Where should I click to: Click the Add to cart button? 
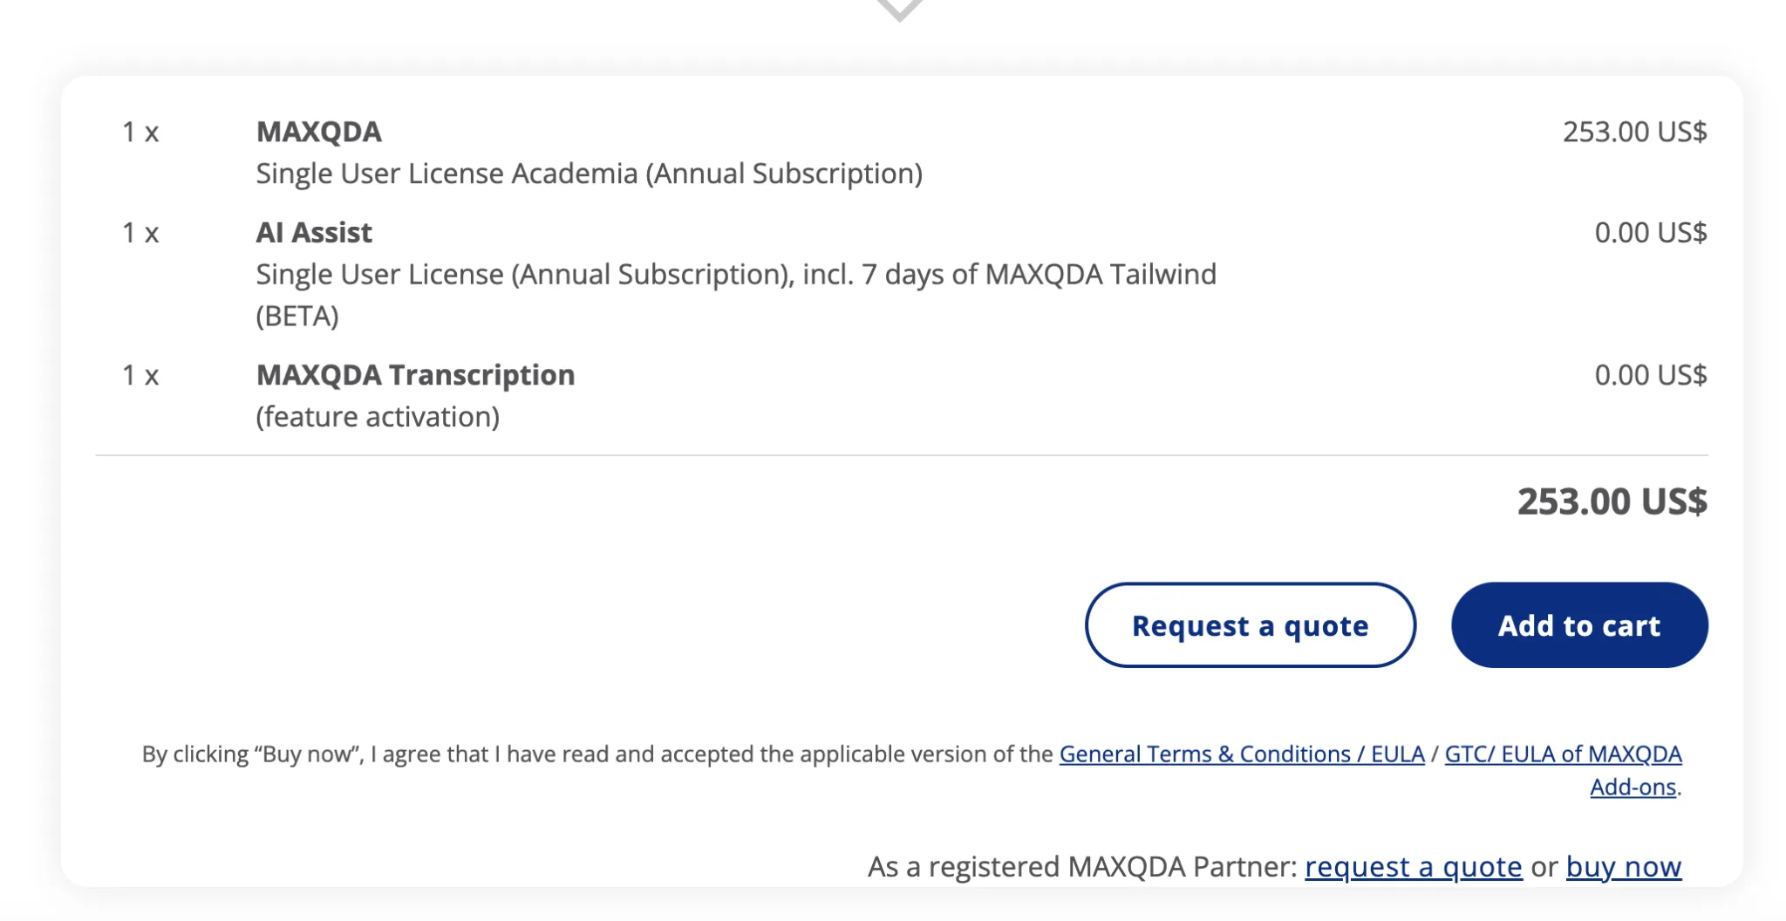[1579, 625]
